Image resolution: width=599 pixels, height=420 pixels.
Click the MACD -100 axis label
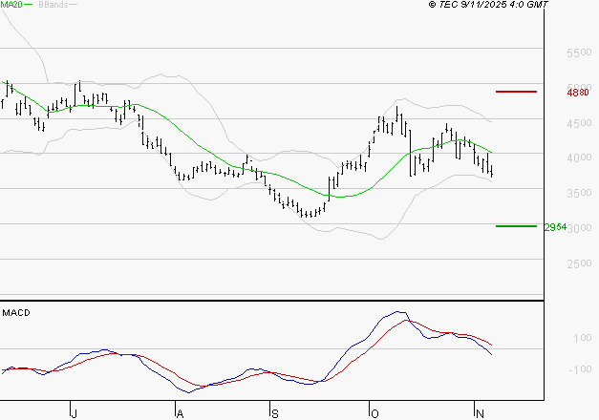(x=580, y=369)
